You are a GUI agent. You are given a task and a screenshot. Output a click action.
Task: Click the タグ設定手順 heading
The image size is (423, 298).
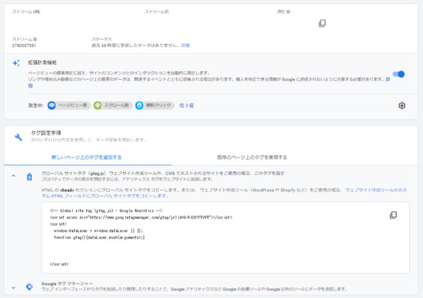(x=46, y=133)
